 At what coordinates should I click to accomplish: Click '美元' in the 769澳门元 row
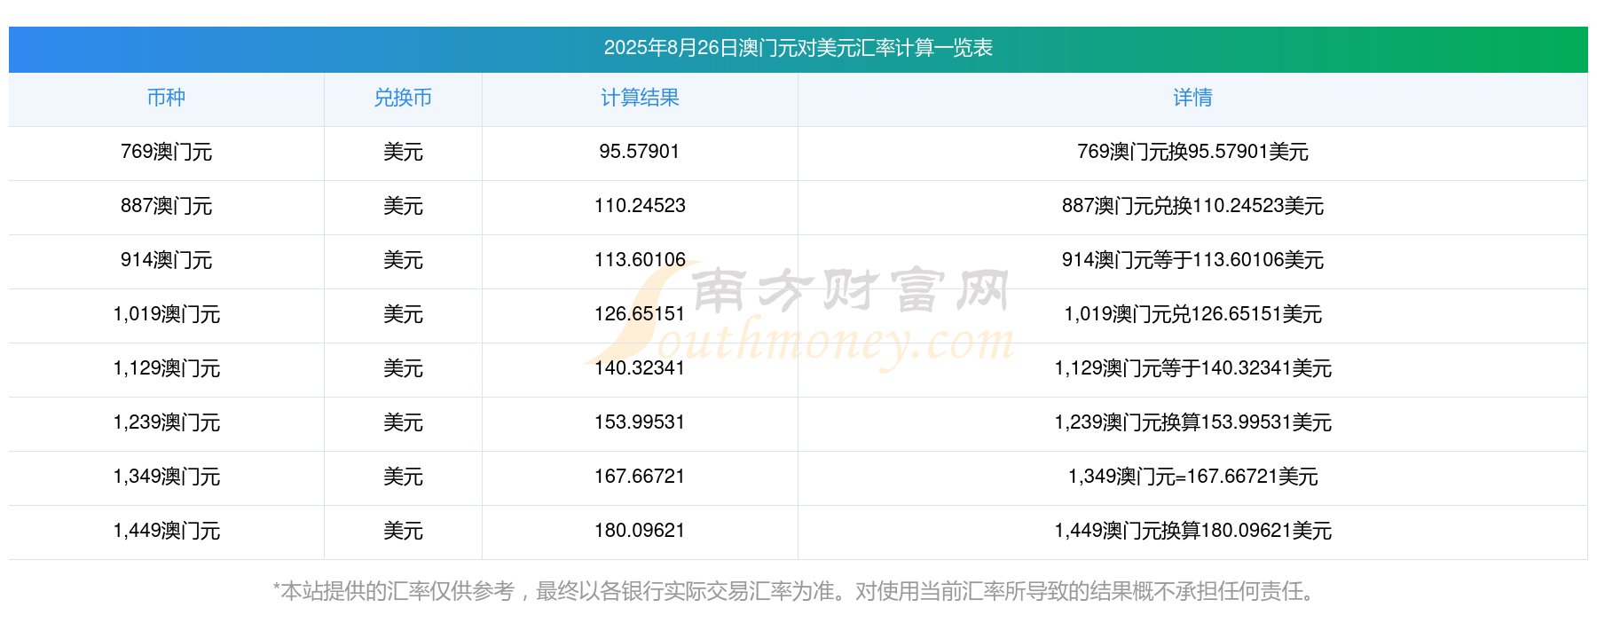tap(403, 152)
